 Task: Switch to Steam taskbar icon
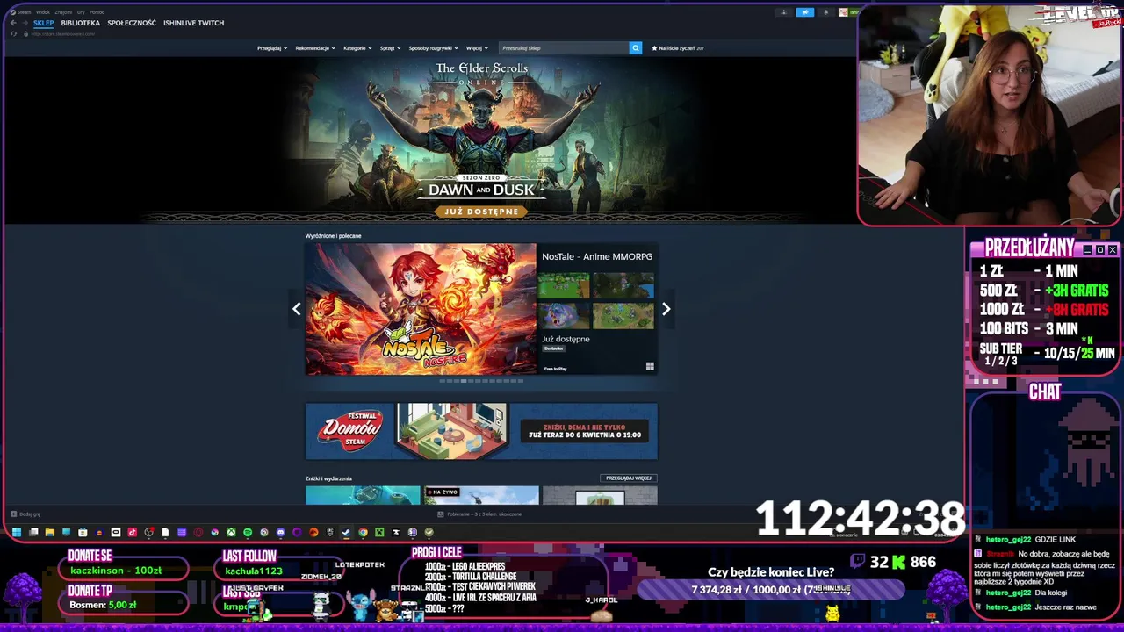346,532
